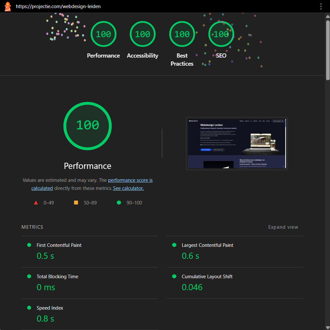
Task: Click the page screenshot thumbnail
Action: [x=237, y=143]
